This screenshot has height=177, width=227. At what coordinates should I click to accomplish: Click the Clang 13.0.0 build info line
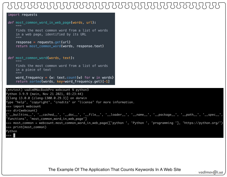46,98
